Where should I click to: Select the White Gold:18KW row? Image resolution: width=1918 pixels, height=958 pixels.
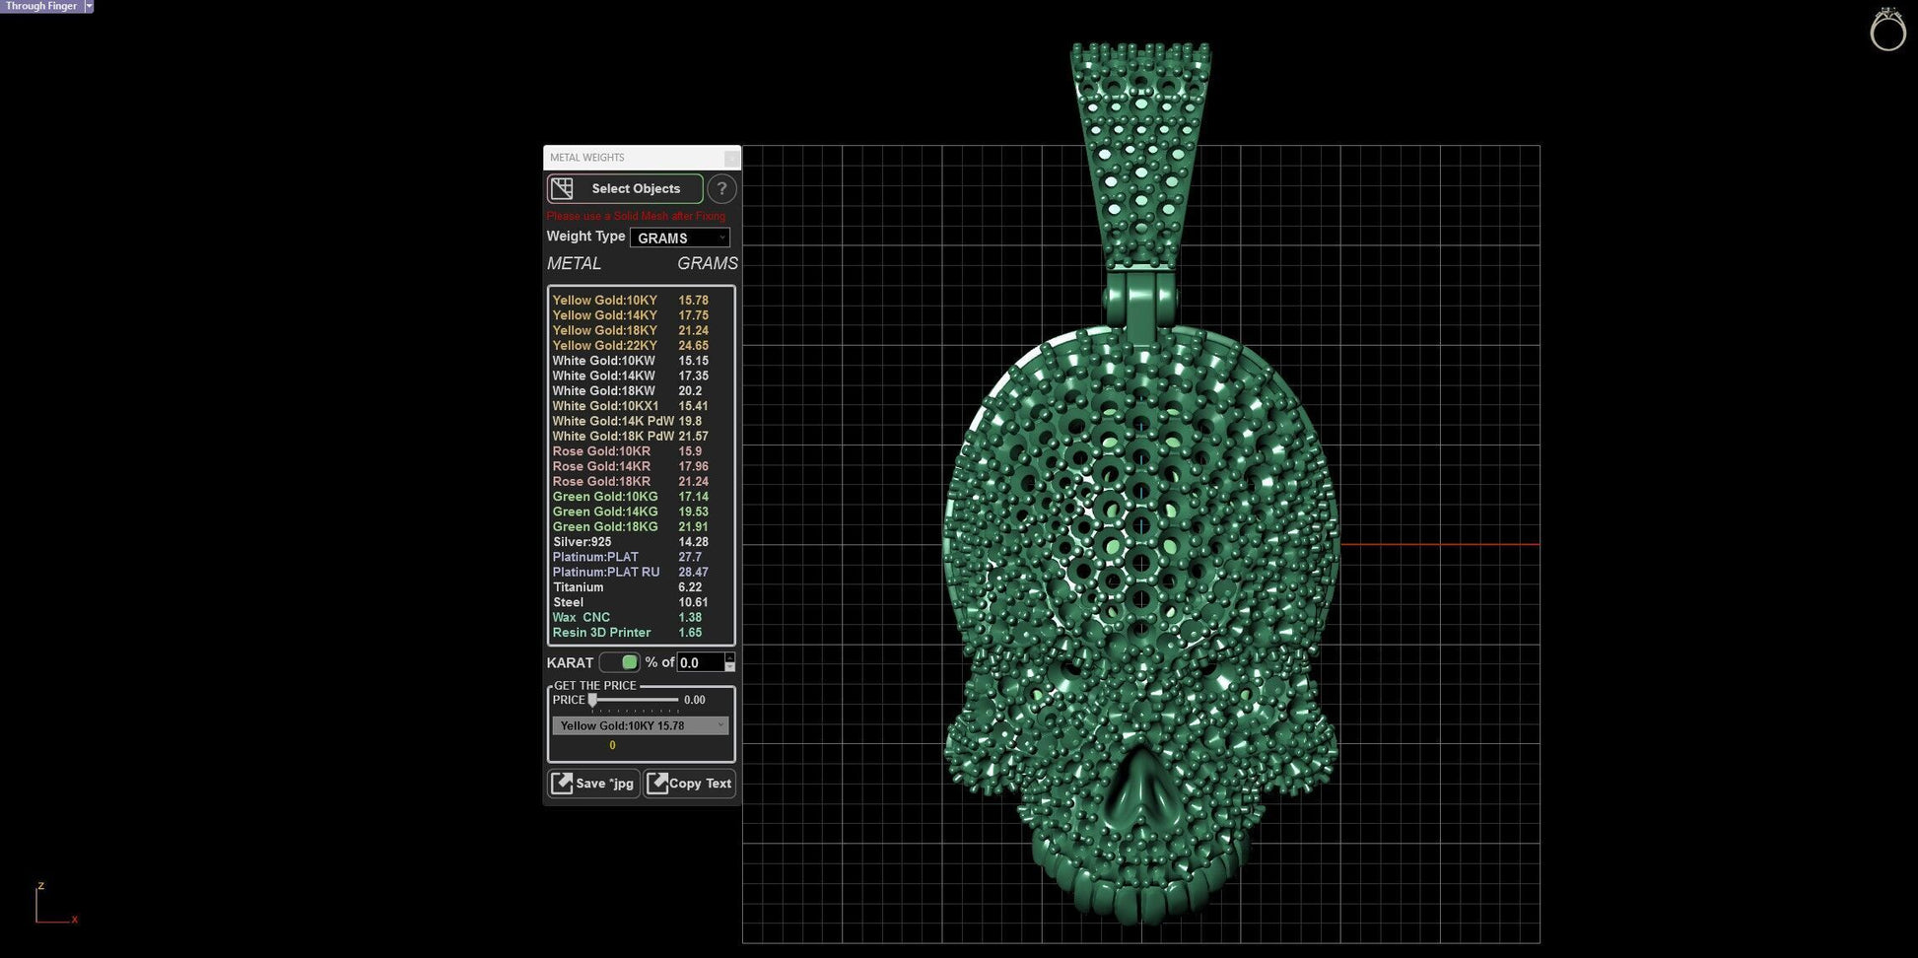(x=641, y=391)
